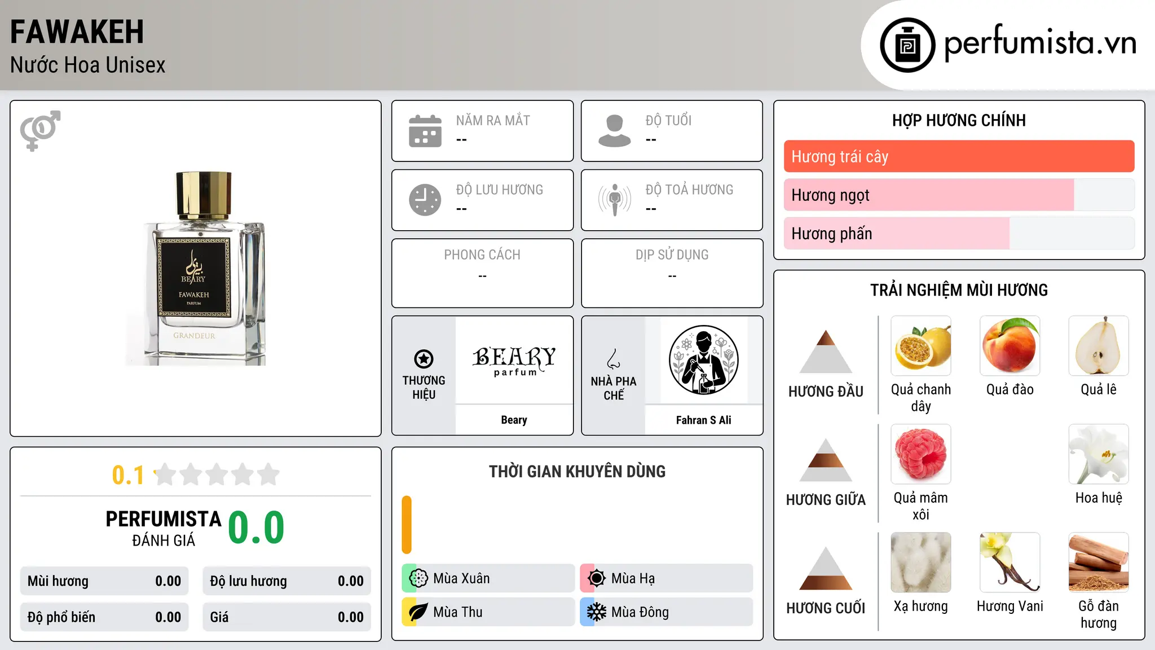Click the Độ Toả Hương label
Image resolution: width=1155 pixels, height=650 pixels.
(x=689, y=190)
